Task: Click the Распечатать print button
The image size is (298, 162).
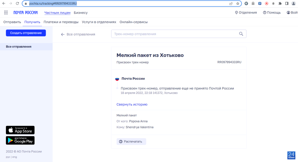Action: click(x=131, y=142)
